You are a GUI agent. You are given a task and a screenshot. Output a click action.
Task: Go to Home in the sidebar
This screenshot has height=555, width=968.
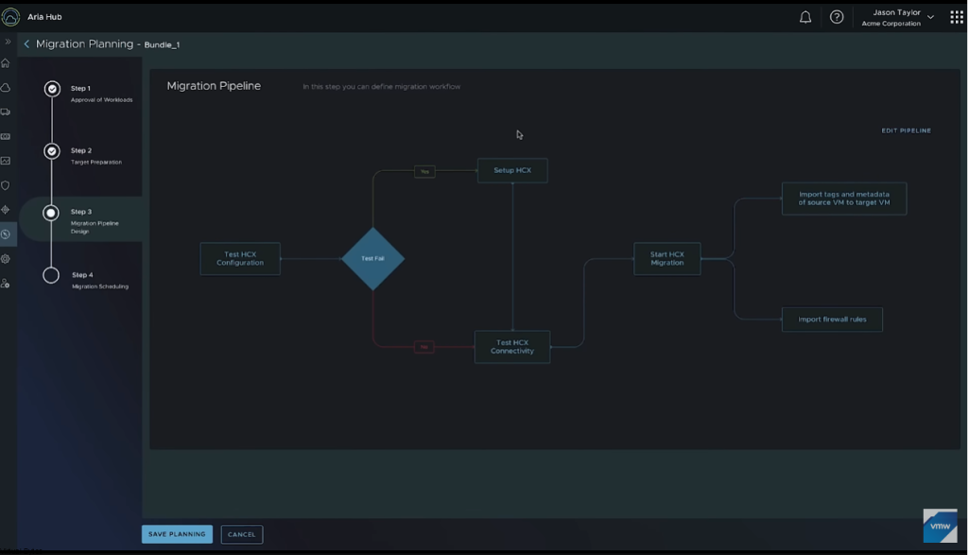(6, 63)
